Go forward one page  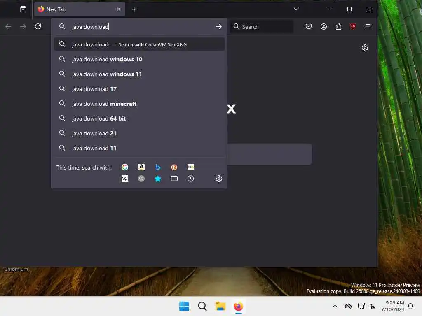(23, 26)
